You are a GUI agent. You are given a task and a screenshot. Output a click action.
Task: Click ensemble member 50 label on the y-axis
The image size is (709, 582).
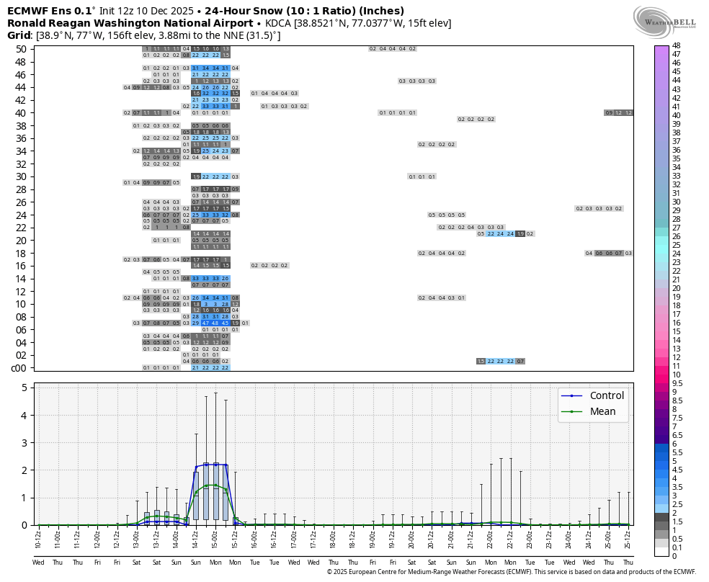20,49
